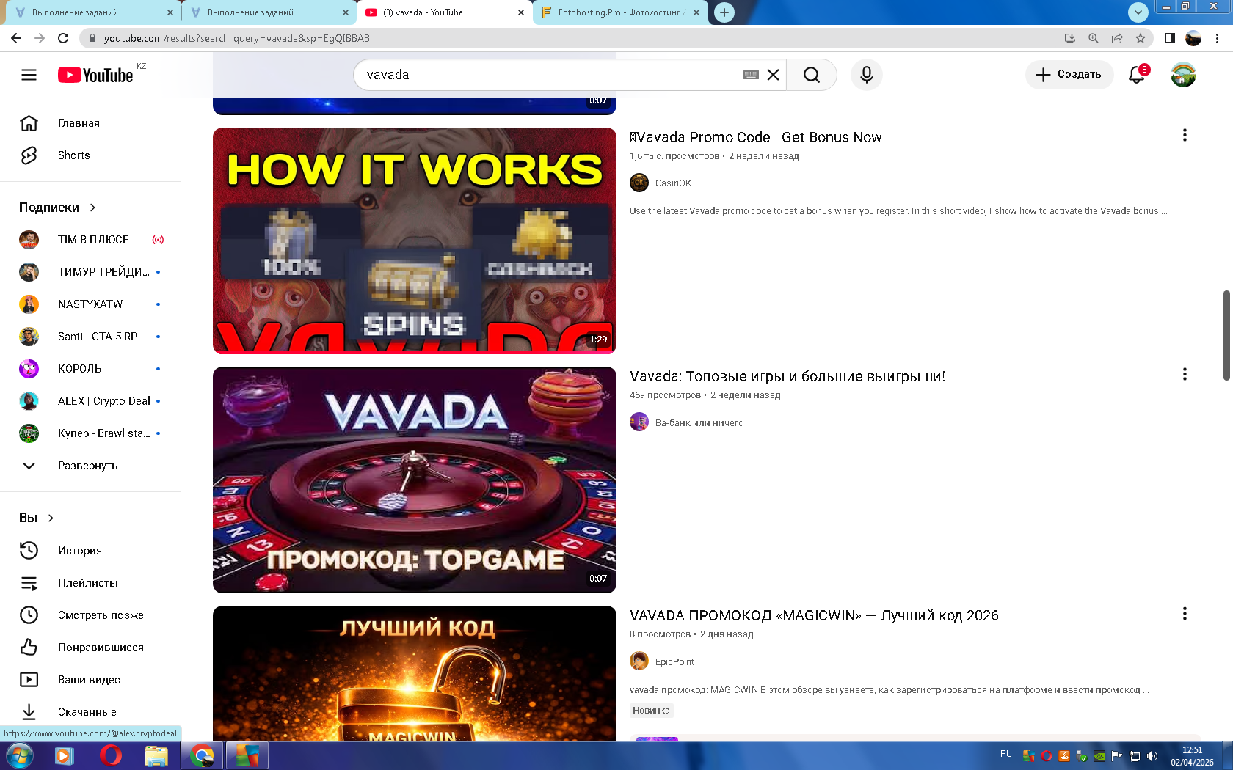Open the Главная home icon in sidebar
This screenshot has width=1233, height=770.
[29, 123]
